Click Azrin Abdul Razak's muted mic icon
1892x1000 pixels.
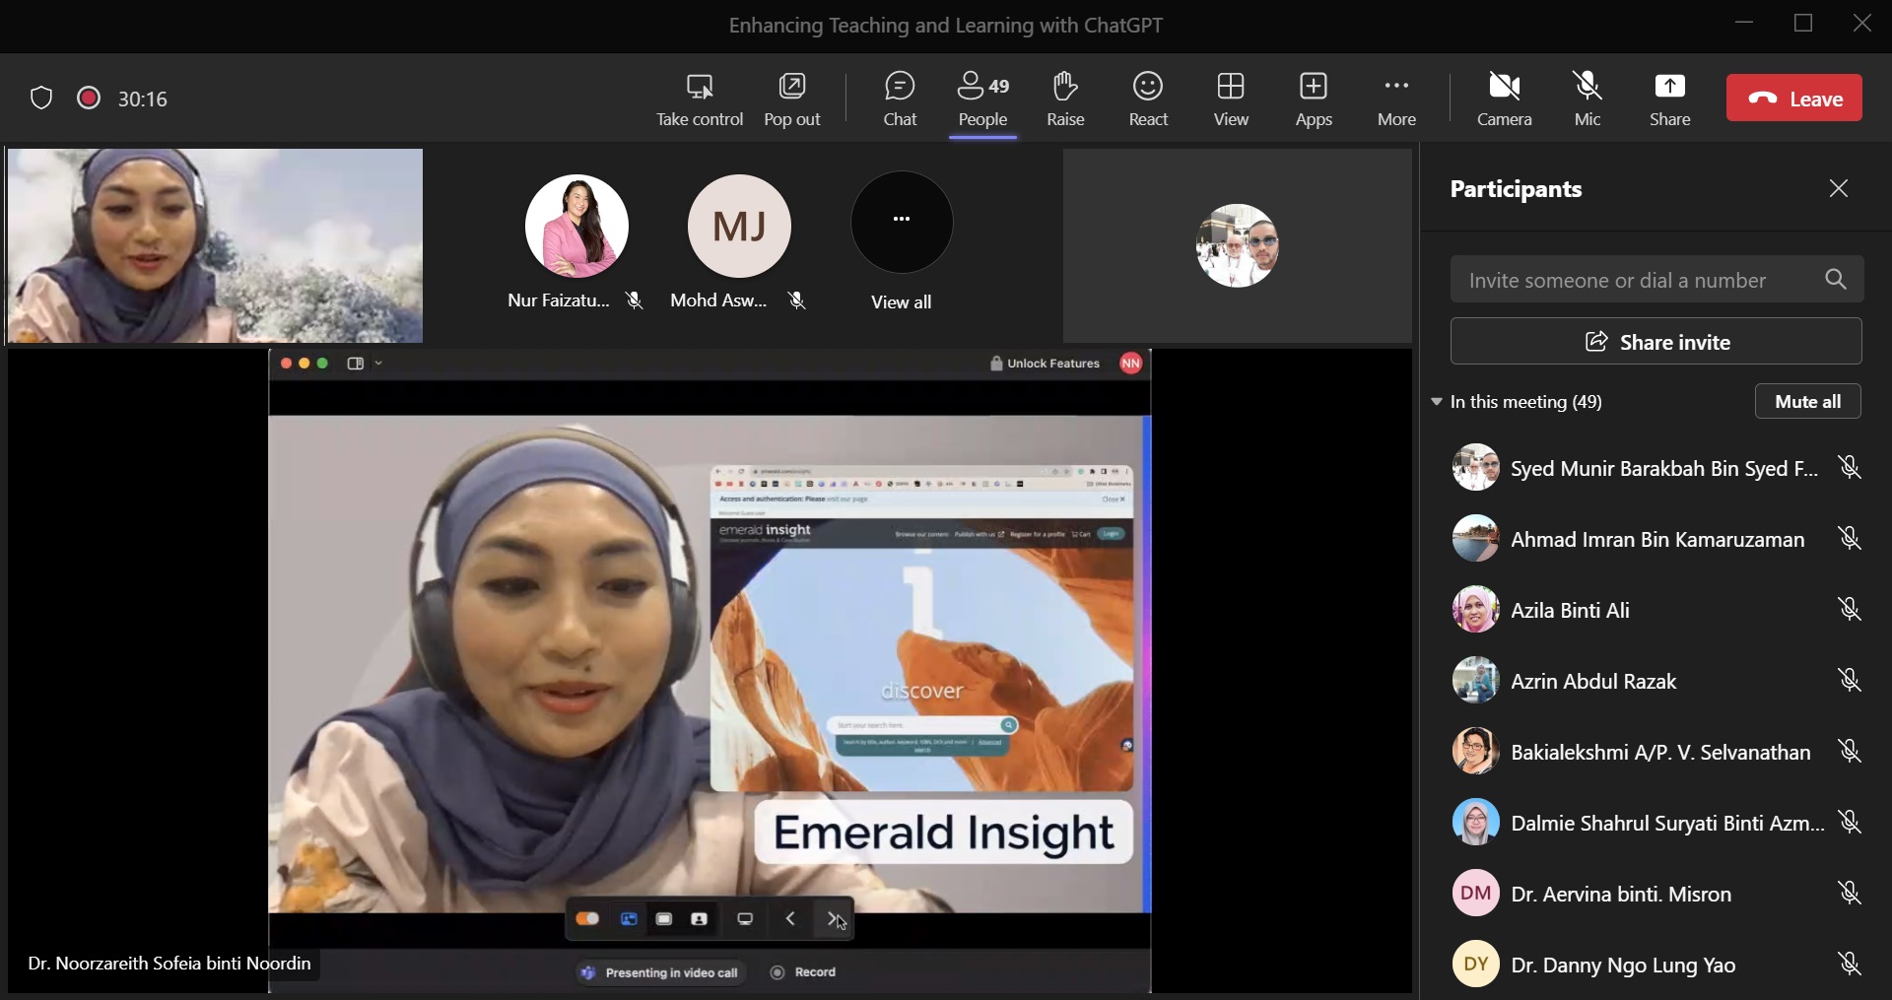[1850, 680]
